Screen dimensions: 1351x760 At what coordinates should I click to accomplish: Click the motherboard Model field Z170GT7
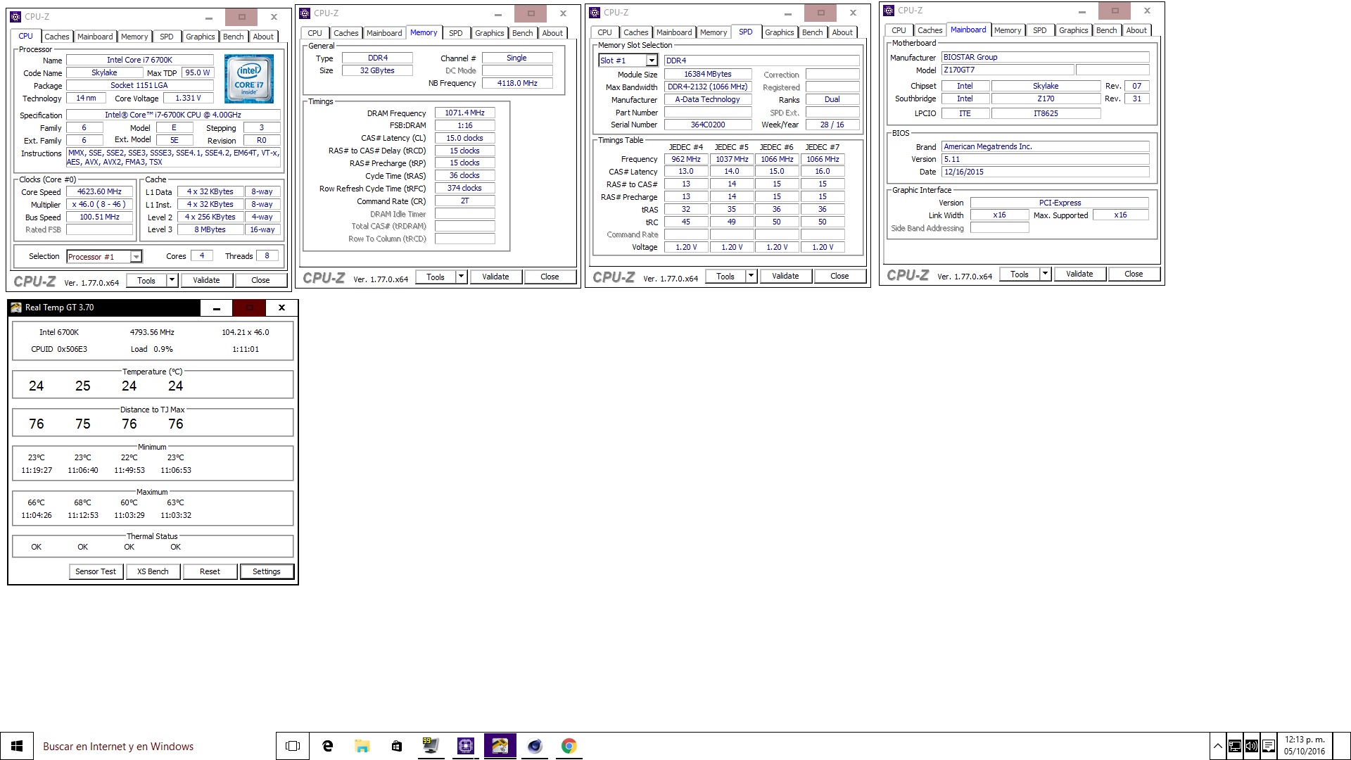[x=1008, y=70]
